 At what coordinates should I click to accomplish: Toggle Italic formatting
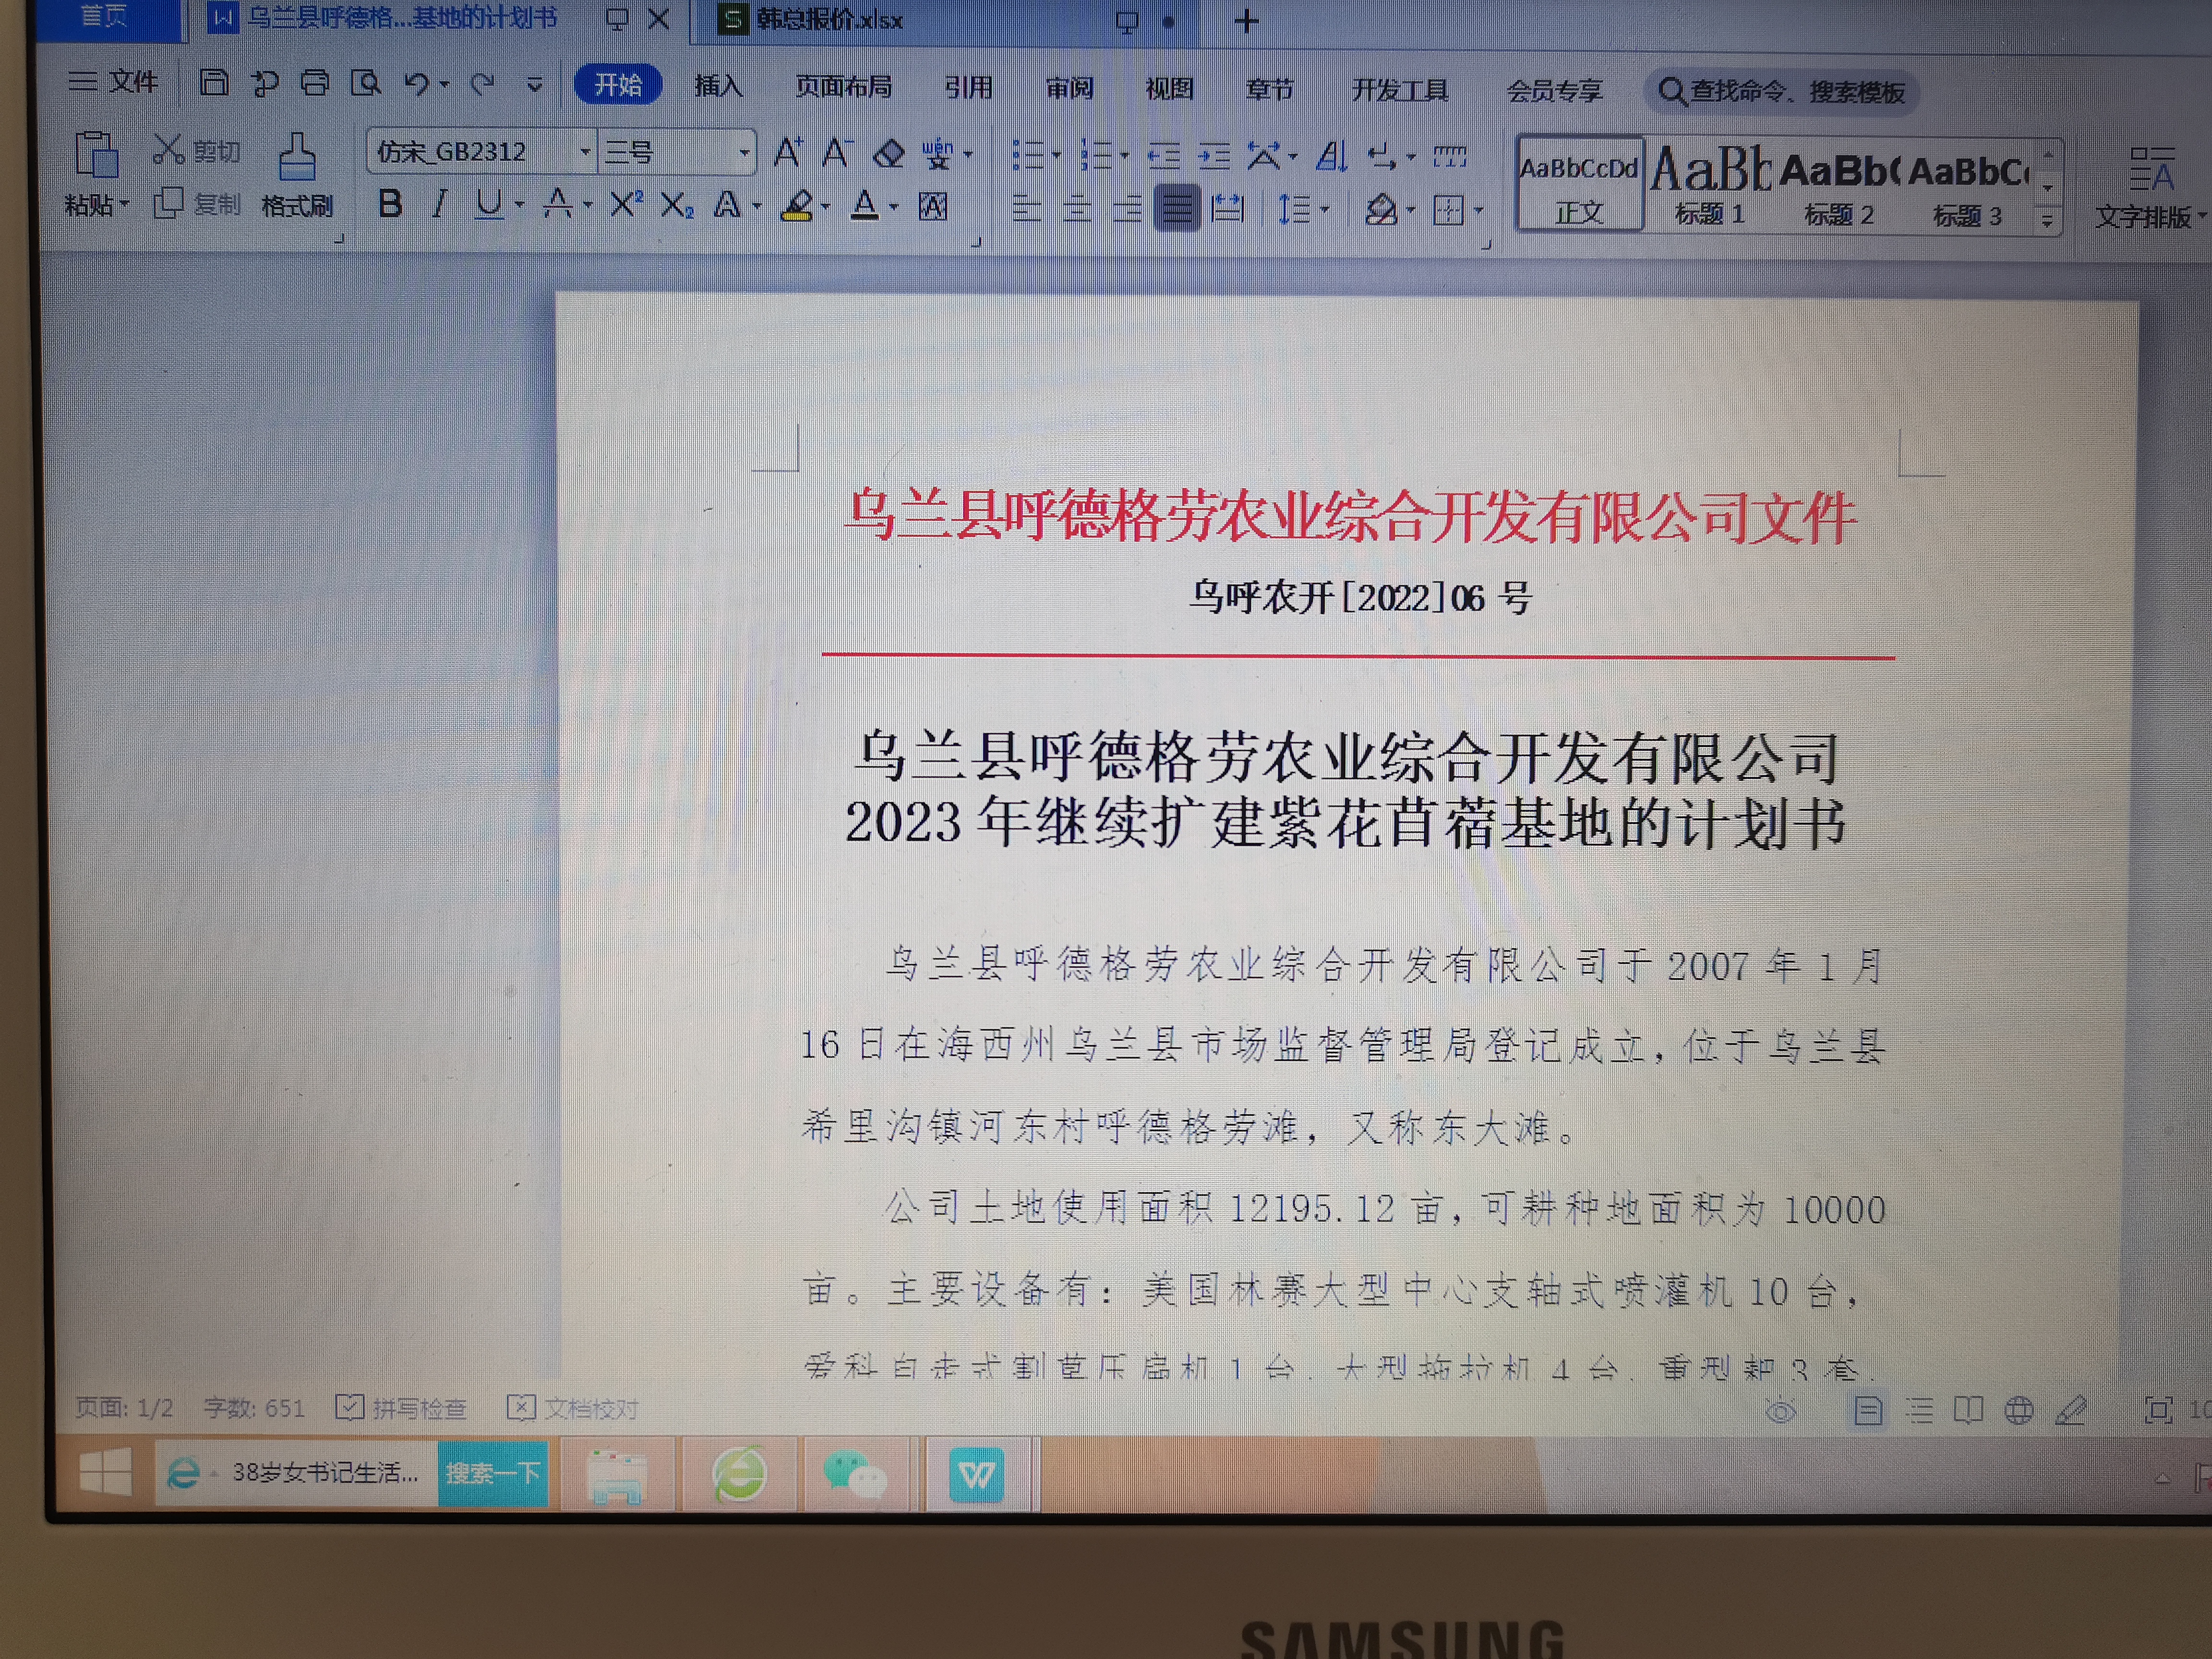click(439, 204)
